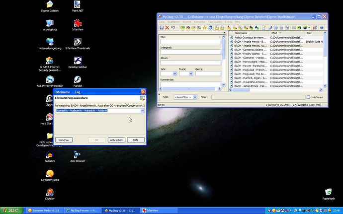Click the tools wrench Options icon
Viewport: 343px width, 214px height.
[x=315, y=27]
